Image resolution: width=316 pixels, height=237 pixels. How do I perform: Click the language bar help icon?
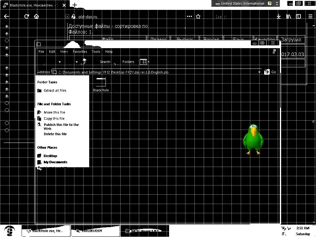pos(270,3)
